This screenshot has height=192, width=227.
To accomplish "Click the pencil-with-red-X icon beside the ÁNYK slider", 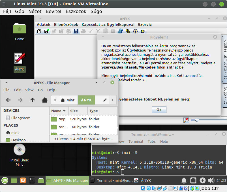I will tap(186, 120).
